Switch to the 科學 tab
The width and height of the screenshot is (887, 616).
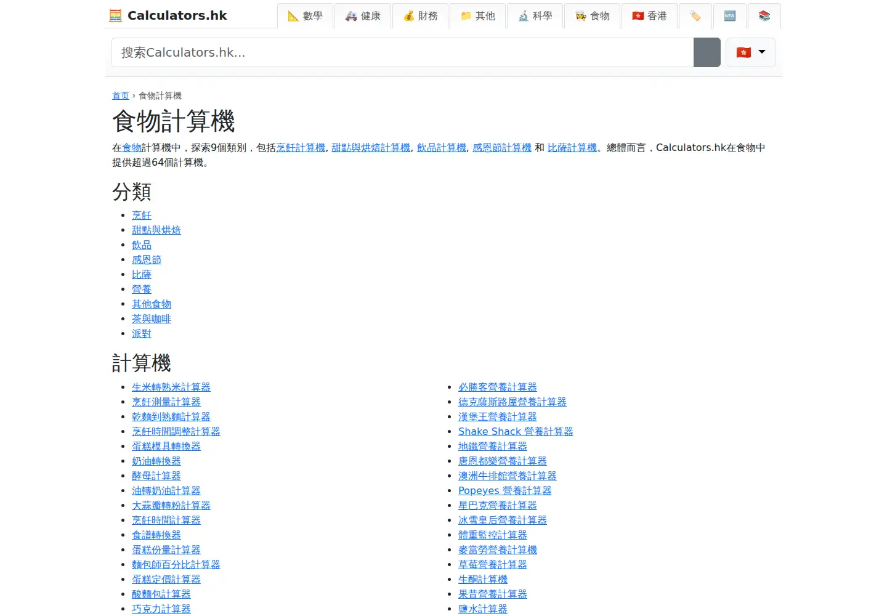click(x=535, y=16)
